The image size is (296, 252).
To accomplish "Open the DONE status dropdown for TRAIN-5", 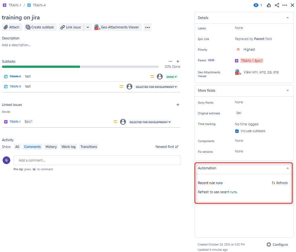I will point(172,77).
